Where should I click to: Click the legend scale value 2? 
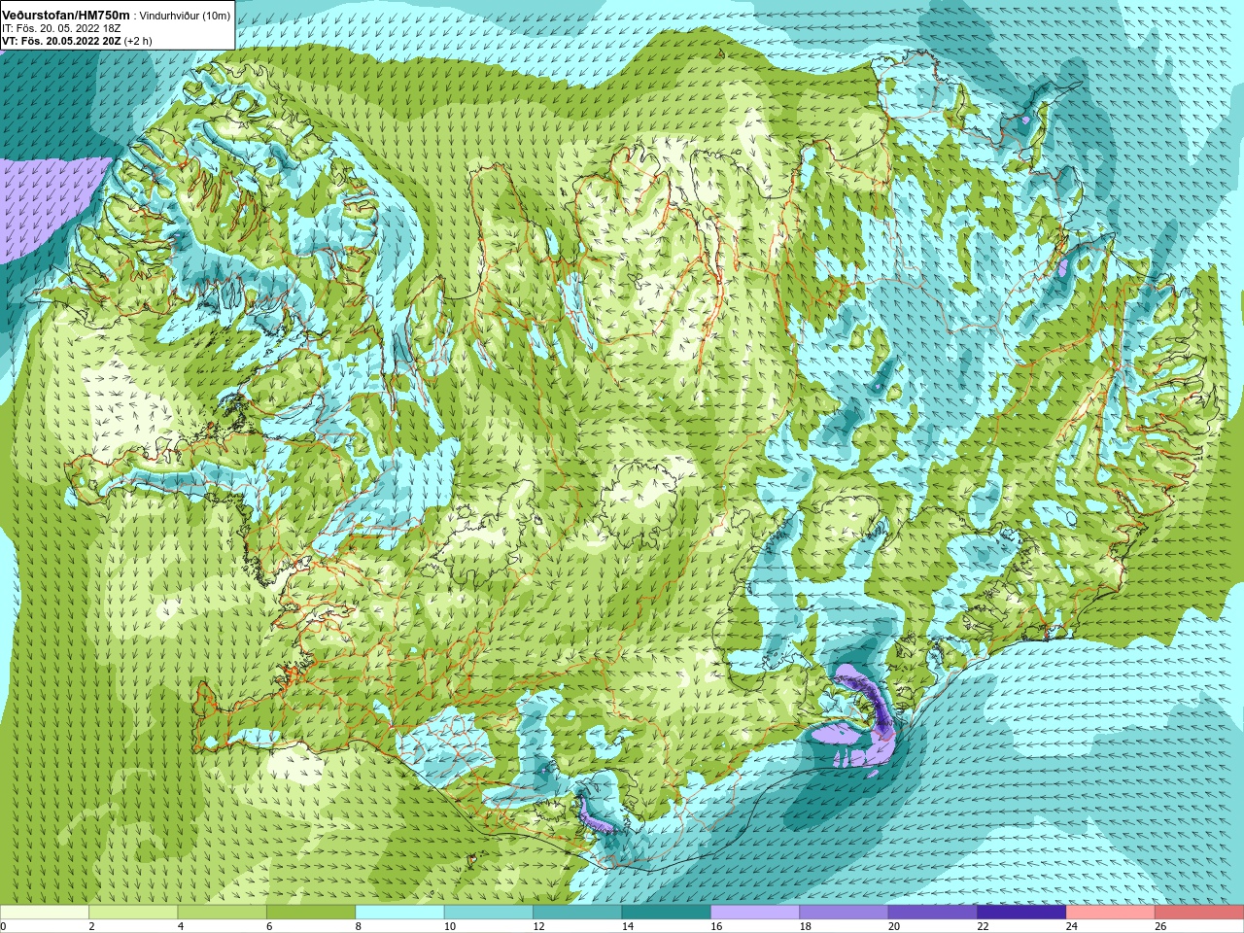pos(92,926)
